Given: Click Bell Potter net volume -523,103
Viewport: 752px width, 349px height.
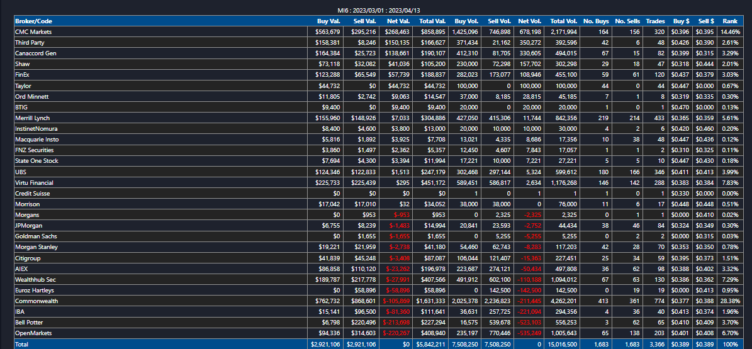Looking at the screenshot, I should pos(529,323).
